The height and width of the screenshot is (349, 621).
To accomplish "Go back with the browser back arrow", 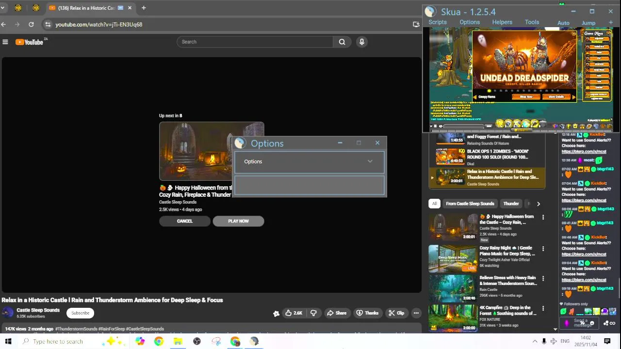I will pos(4,24).
